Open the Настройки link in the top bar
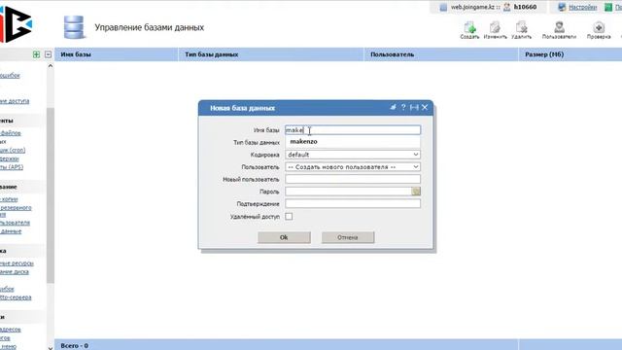 [583, 7]
